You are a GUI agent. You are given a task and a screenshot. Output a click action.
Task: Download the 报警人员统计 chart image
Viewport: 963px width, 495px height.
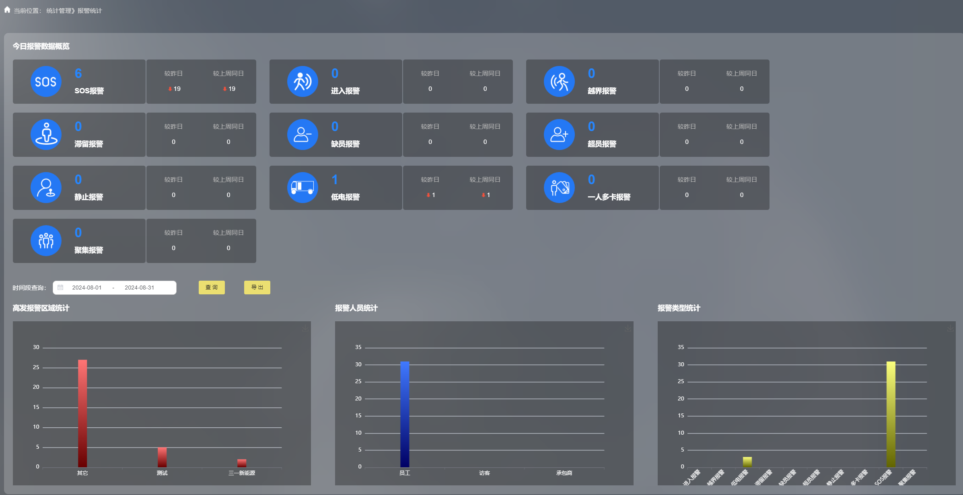[628, 328]
